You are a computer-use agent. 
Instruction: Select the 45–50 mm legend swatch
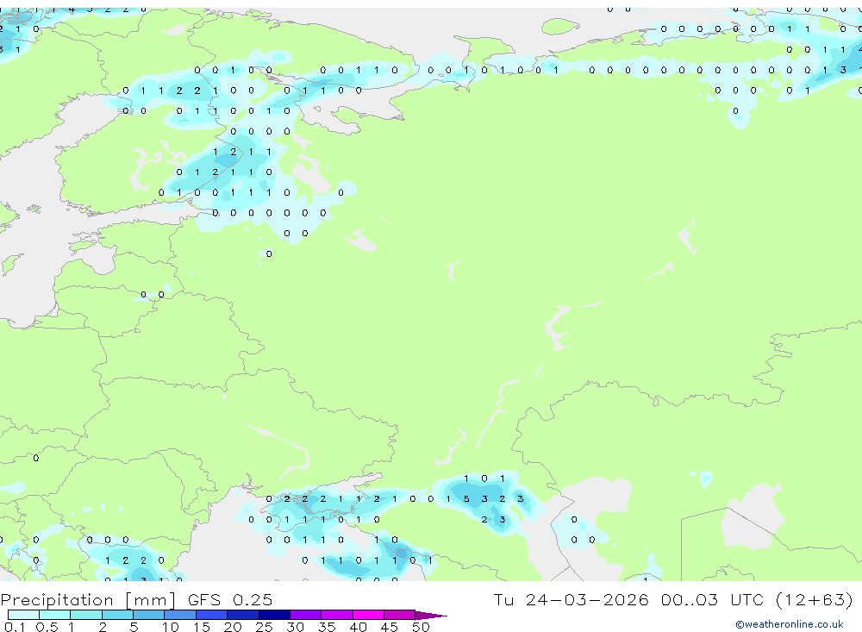point(400,615)
